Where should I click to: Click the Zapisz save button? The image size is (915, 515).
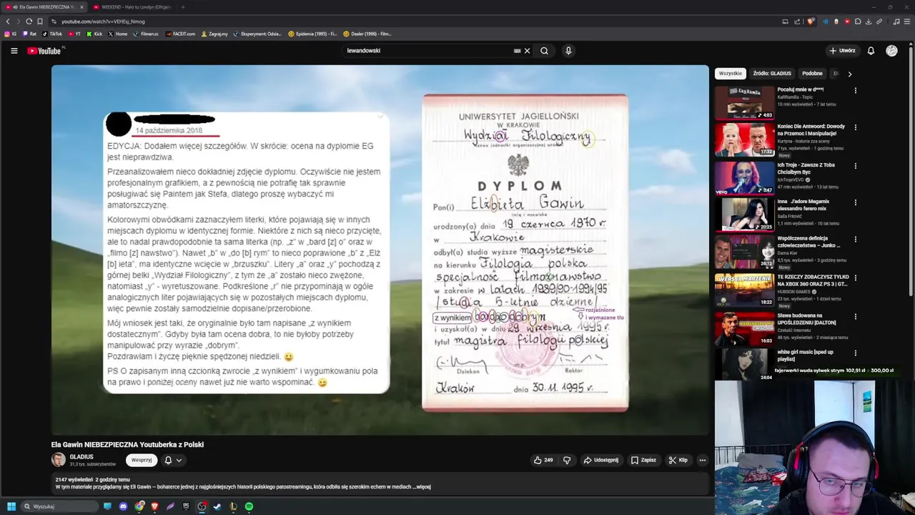643,460
